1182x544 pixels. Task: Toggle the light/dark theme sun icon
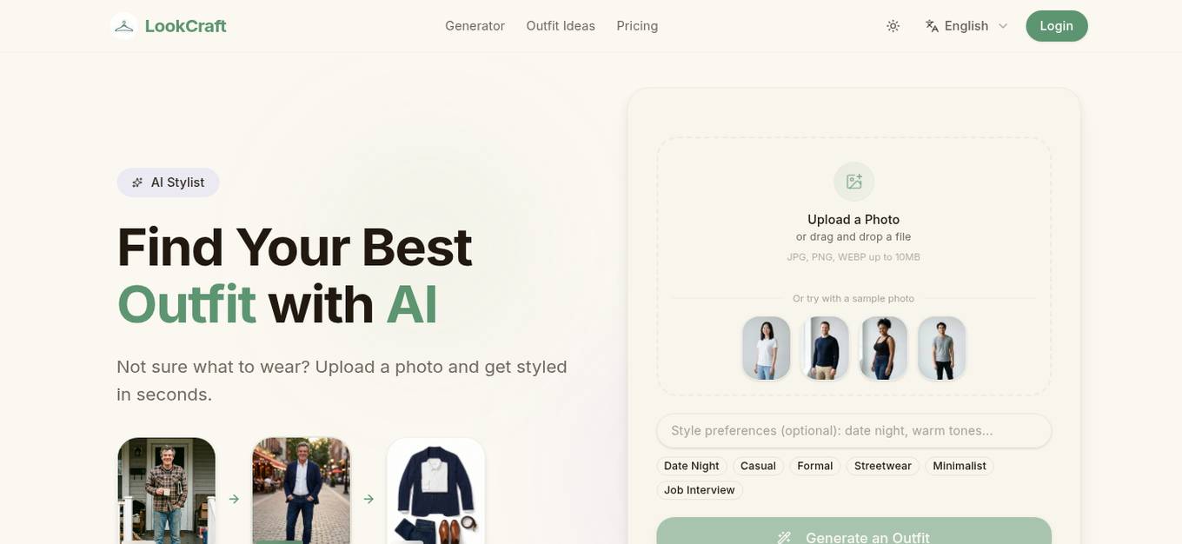893,26
